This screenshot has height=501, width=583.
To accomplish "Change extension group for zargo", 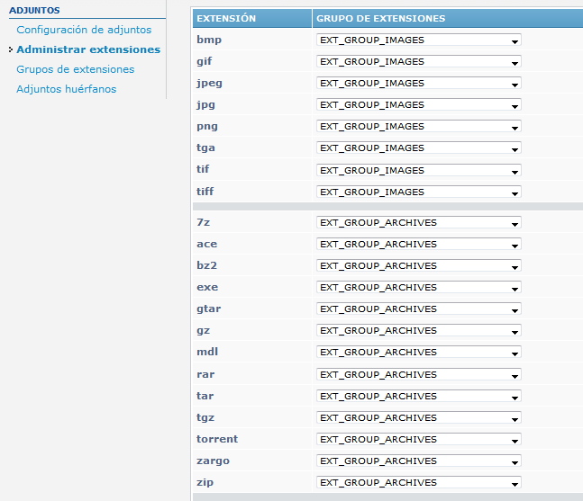I will coord(418,461).
